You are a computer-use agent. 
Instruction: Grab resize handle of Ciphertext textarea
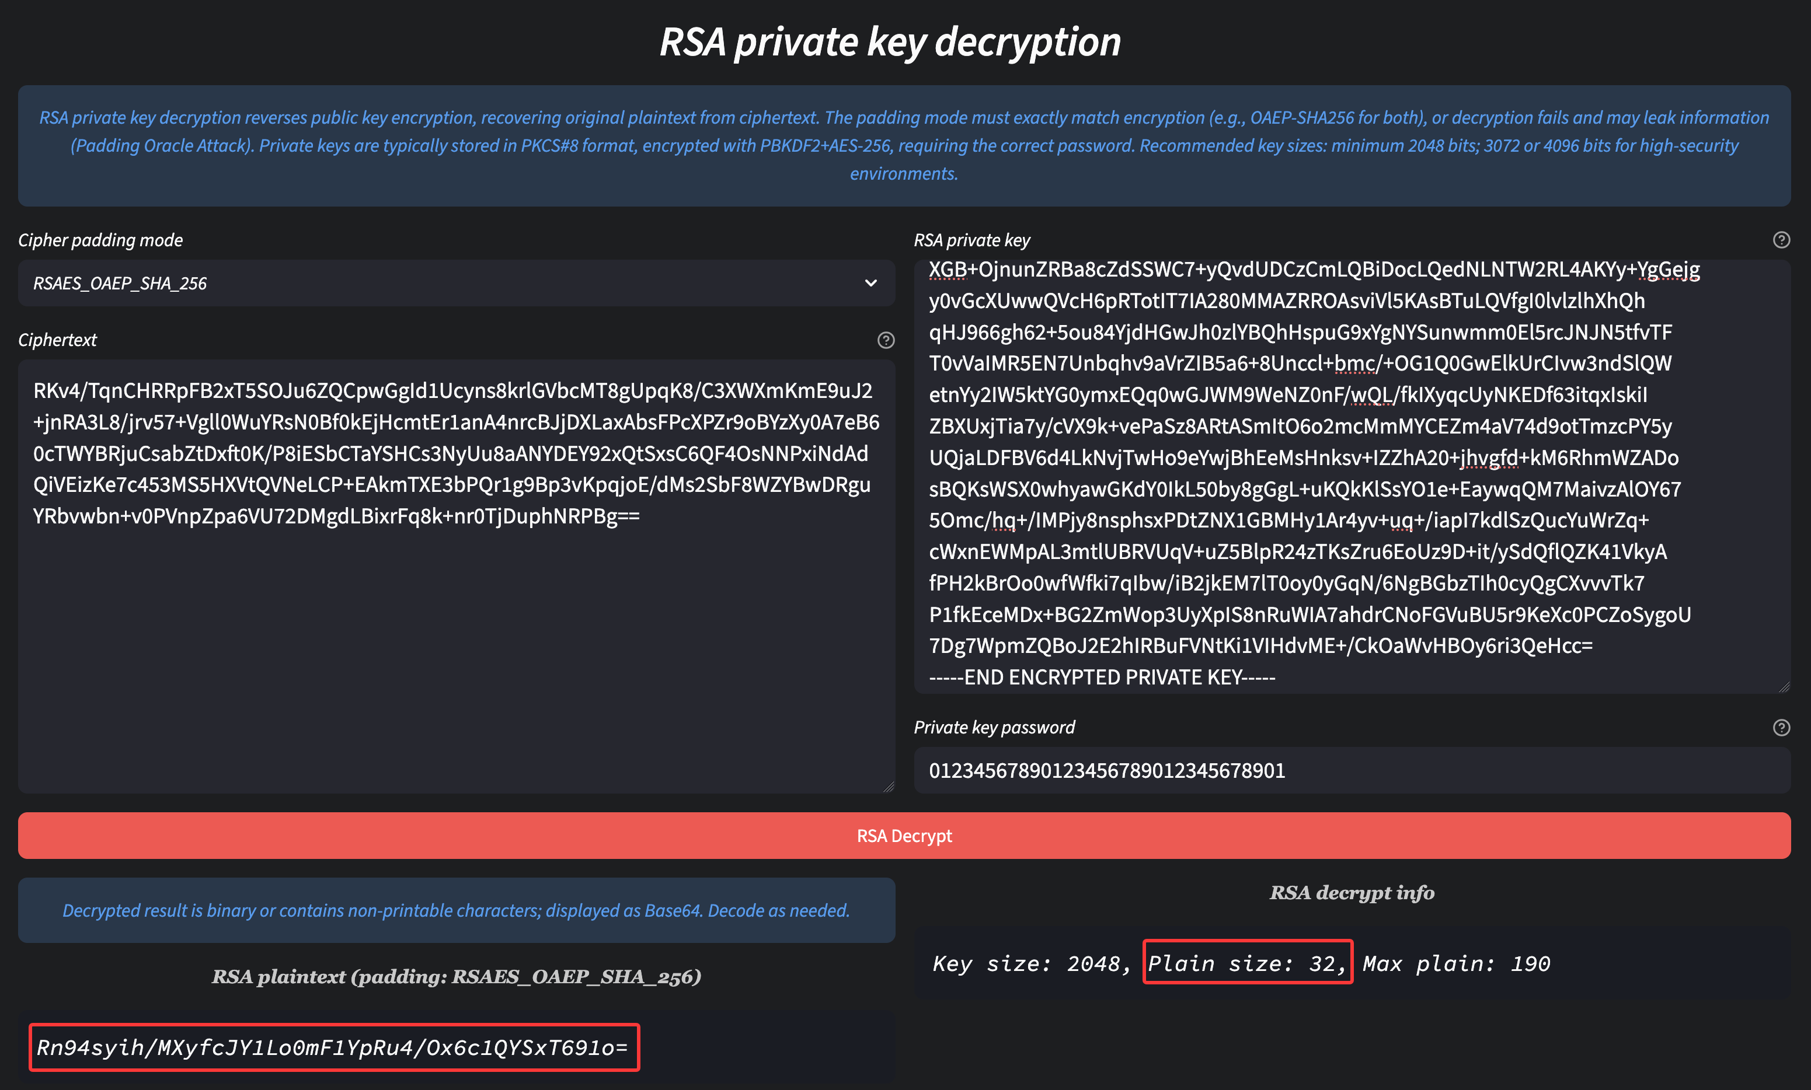point(889,787)
